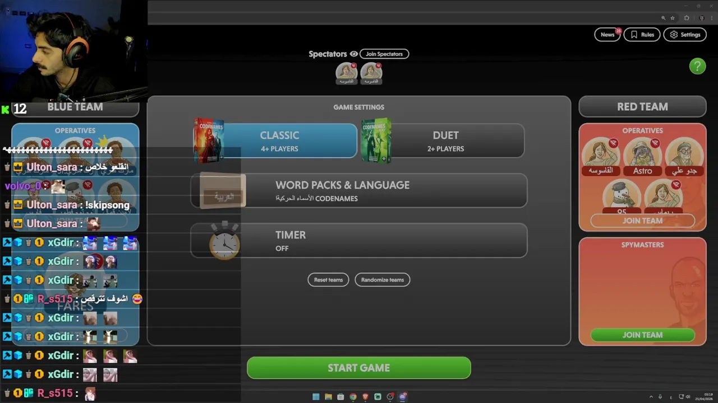
Task: Click the stopwatch icon in Timer row
Action: [x=224, y=241]
